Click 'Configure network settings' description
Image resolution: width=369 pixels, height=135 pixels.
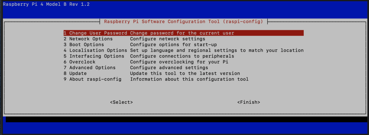[168, 39]
